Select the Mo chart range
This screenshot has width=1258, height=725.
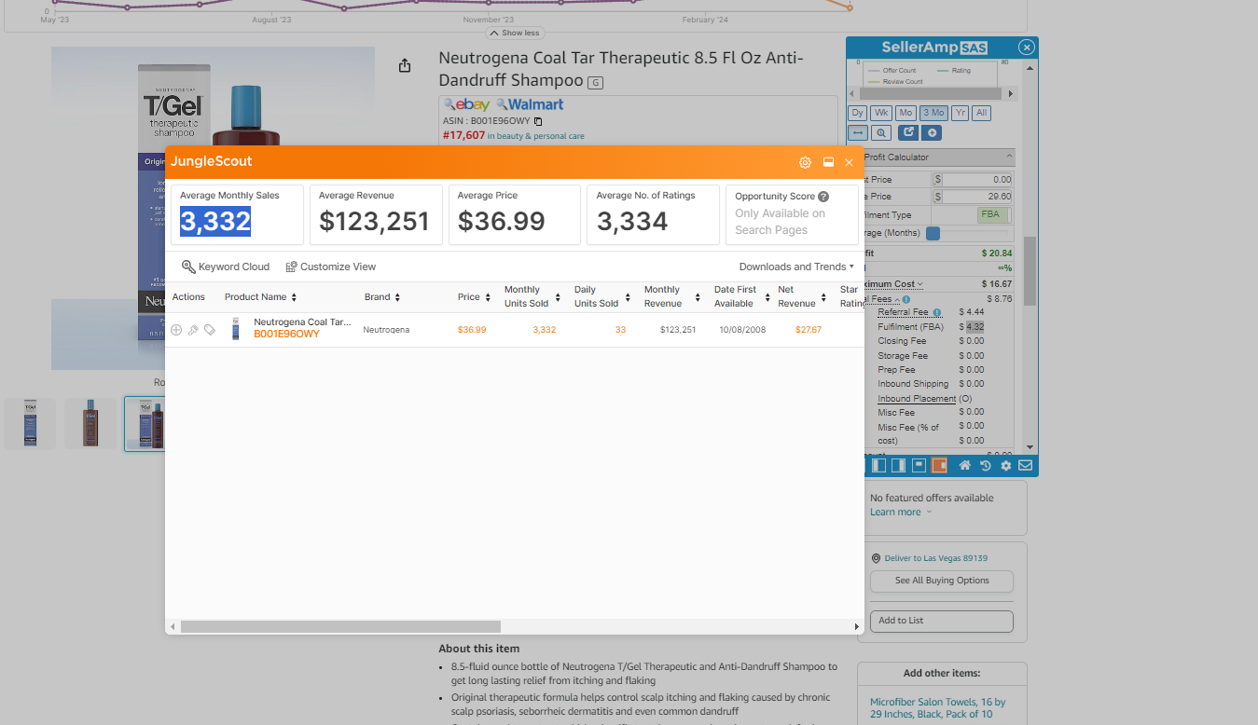point(905,113)
